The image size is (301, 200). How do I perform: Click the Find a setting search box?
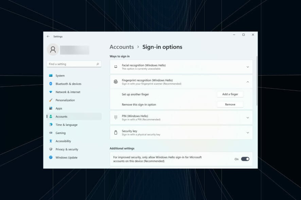tap(74, 64)
